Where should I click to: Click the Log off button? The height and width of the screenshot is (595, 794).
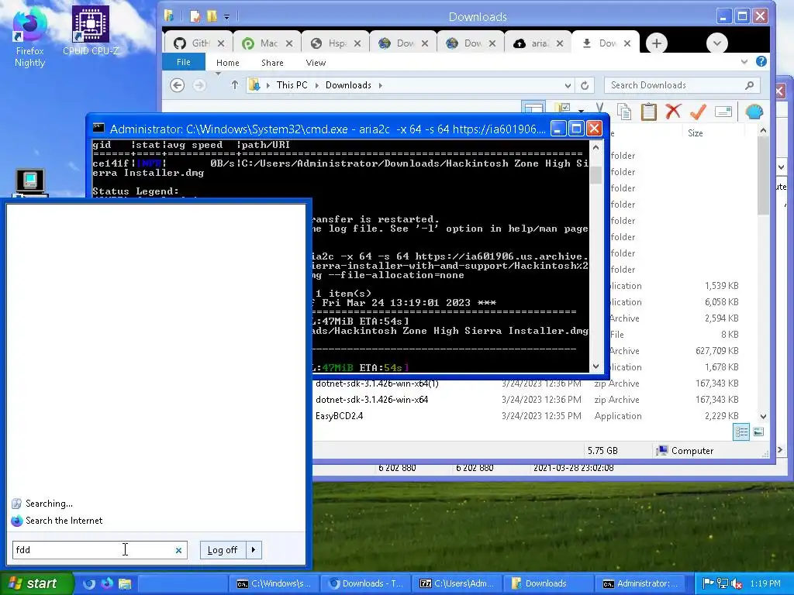(223, 550)
